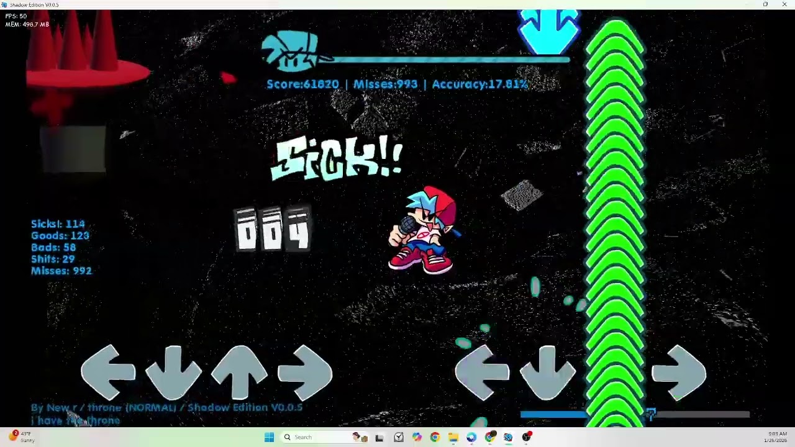Open the recording app taskbar icon
This screenshot has height=447, width=795.
[527, 437]
